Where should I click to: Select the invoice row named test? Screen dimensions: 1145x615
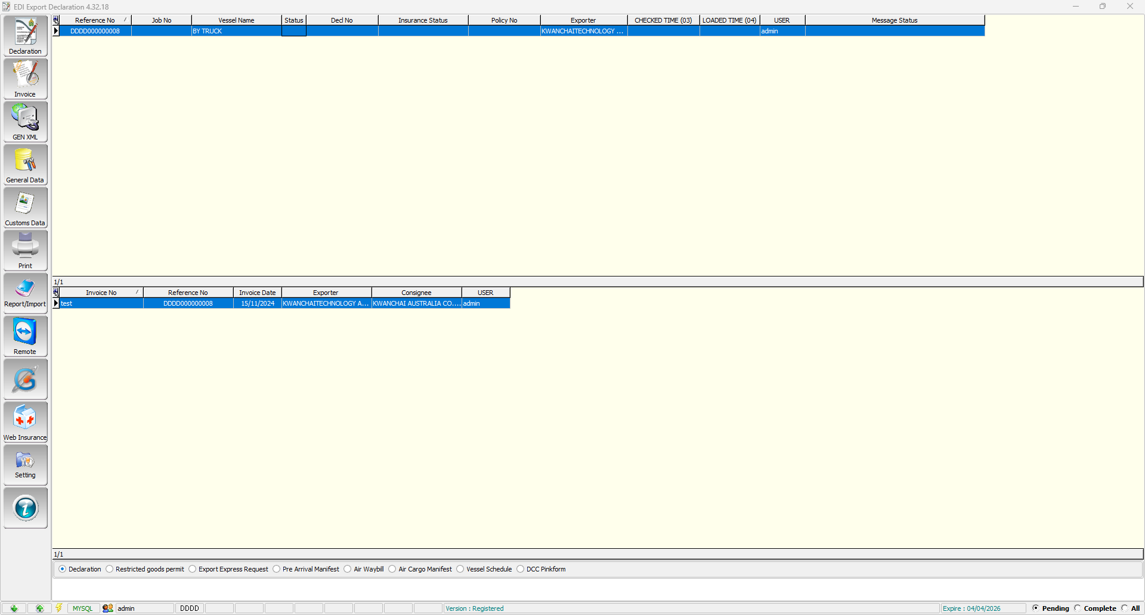[x=100, y=303]
